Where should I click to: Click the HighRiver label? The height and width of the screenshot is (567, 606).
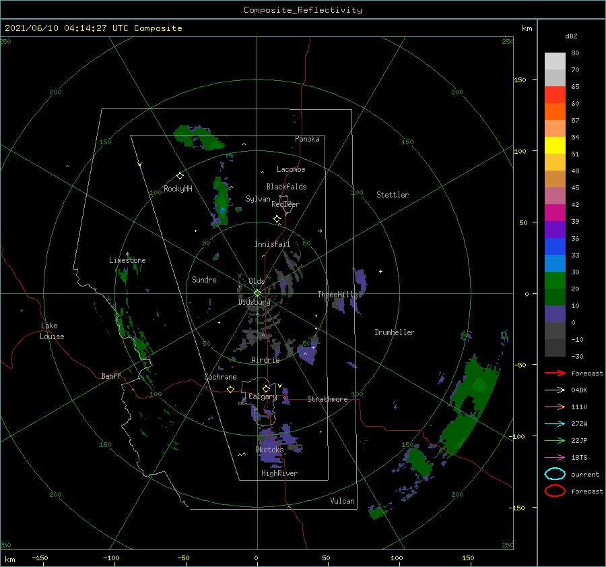279,473
